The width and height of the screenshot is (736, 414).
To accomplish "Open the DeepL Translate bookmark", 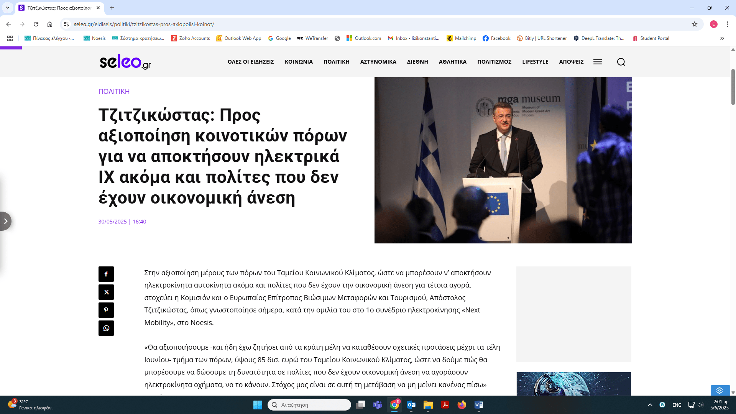I will [599, 38].
